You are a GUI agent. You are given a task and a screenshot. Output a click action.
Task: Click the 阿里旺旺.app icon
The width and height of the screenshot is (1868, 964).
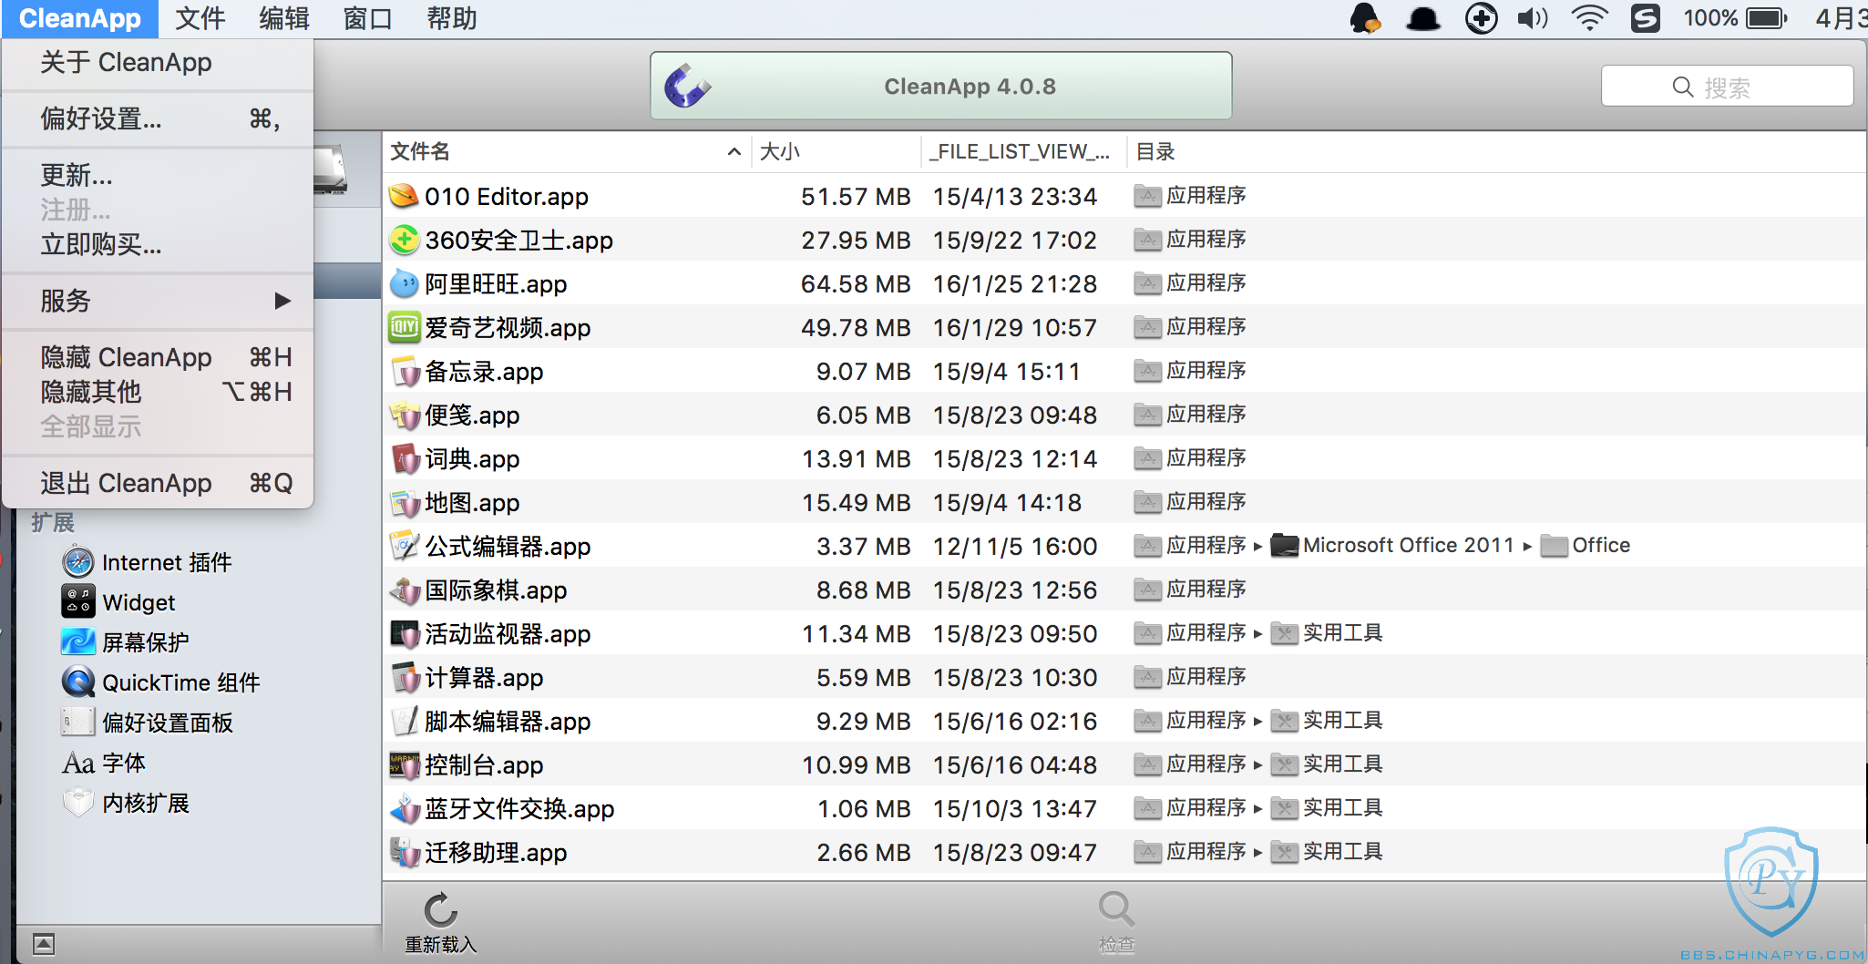click(404, 283)
